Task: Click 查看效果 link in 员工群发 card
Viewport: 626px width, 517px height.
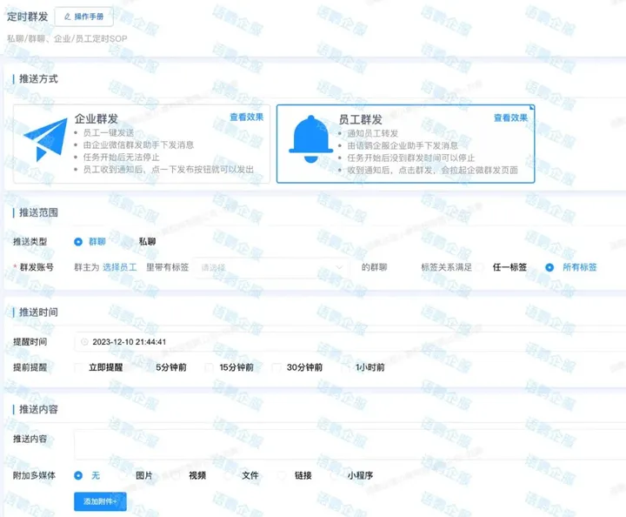Action: tap(510, 117)
